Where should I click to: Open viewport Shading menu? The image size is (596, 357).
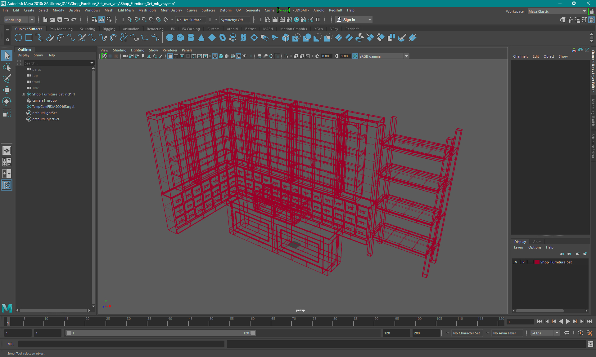[x=120, y=50]
